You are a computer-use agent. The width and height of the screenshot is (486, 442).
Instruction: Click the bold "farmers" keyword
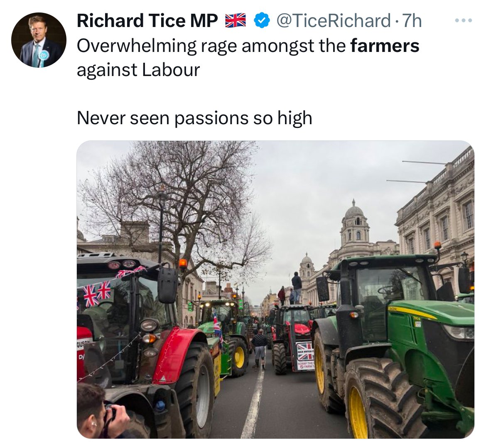pos(385,46)
